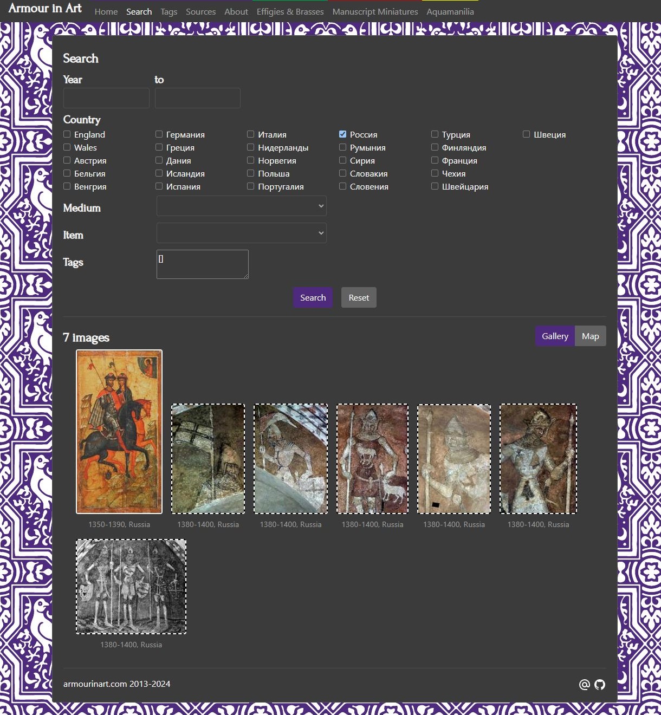661x715 pixels.
Task: Toggle the Исландия checkbox
Action: tap(159, 173)
